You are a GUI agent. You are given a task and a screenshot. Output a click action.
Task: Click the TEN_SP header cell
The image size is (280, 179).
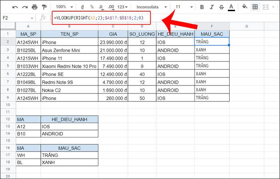point(69,34)
